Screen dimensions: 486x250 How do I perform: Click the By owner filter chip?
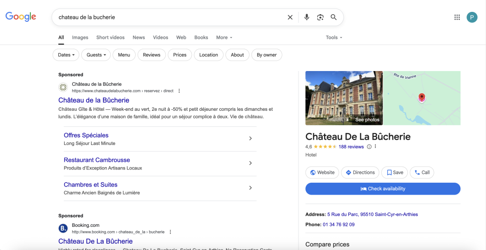tap(267, 55)
